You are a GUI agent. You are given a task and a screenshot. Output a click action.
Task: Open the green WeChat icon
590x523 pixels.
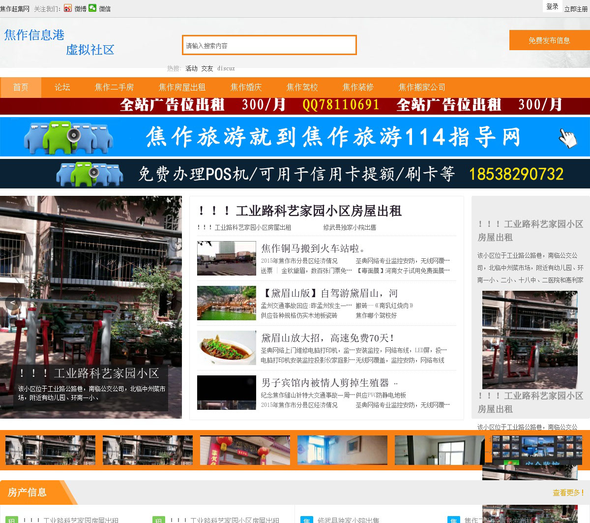coord(92,8)
